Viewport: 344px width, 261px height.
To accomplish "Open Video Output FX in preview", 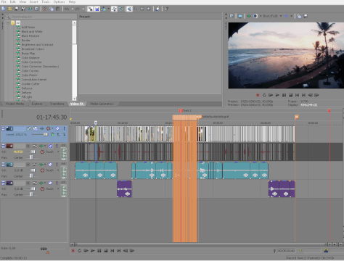I will click(x=249, y=16).
